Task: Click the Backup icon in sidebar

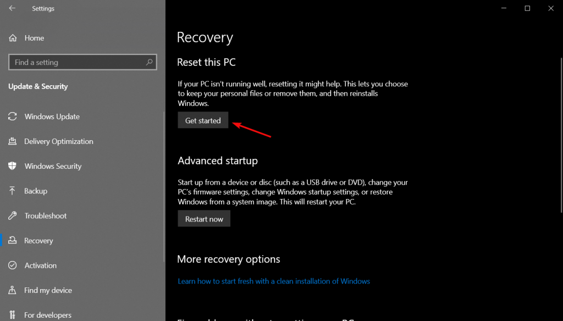Action: coord(12,191)
